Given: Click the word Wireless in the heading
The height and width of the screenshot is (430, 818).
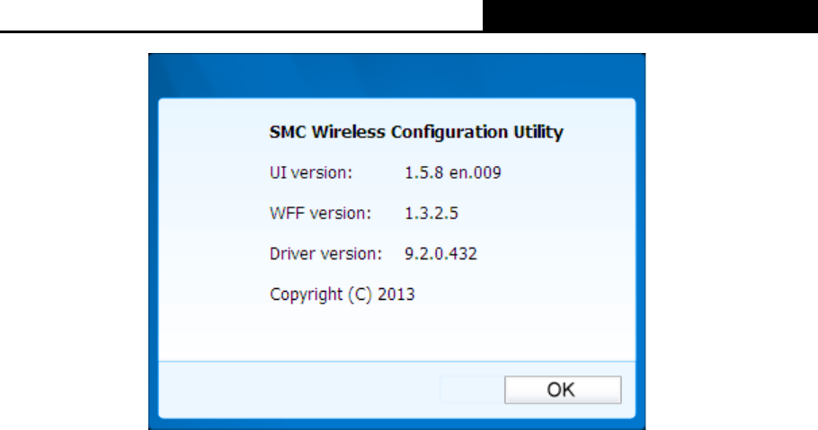Looking at the screenshot, I should [346, 132].
